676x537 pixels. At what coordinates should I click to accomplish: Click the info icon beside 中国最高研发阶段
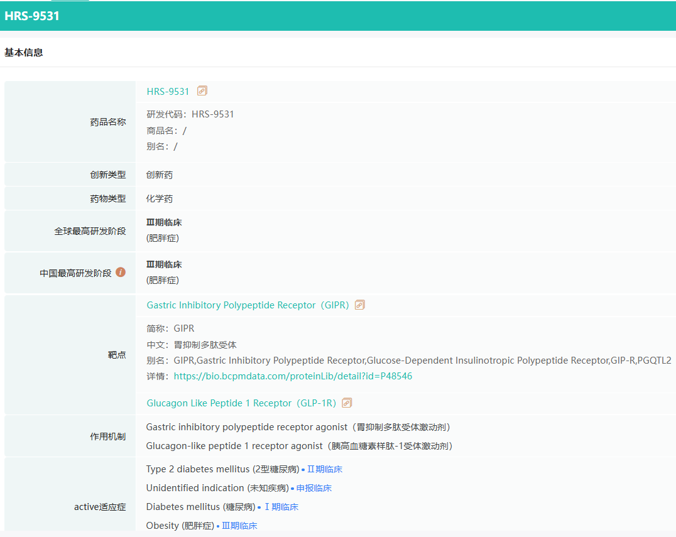pyautogui.click(x=121, y=273)
